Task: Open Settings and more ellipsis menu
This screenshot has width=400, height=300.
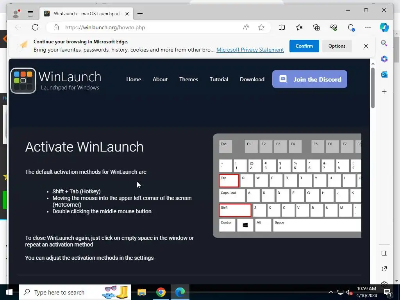Action: 368,27
